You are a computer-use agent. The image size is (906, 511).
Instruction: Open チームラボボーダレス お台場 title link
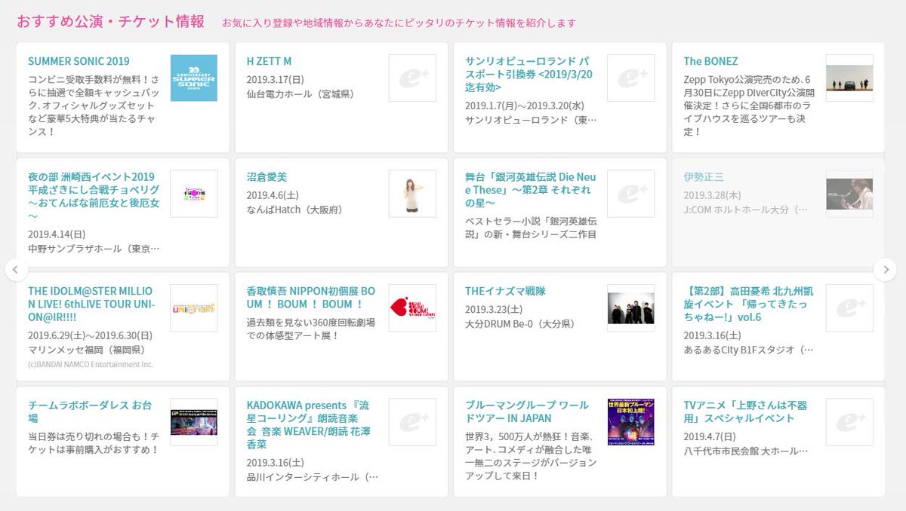coord(91,412)
